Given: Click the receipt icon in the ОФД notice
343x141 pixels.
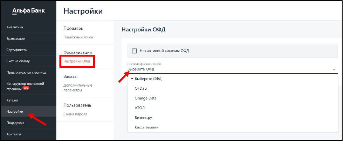Looking at the screenshot, I should (x=134, y=51).
